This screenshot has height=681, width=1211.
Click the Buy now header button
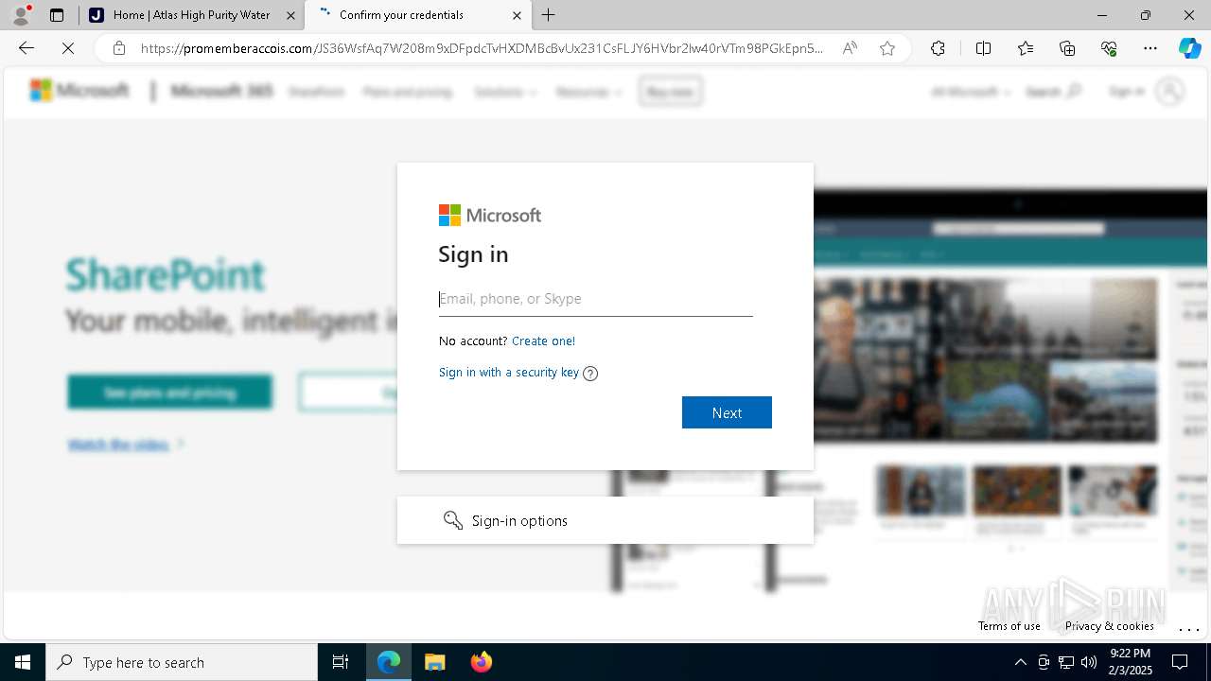(x=671, y=91)
